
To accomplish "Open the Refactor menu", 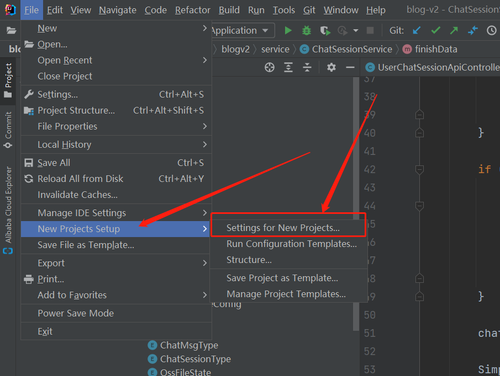I will tap(192, 10).
